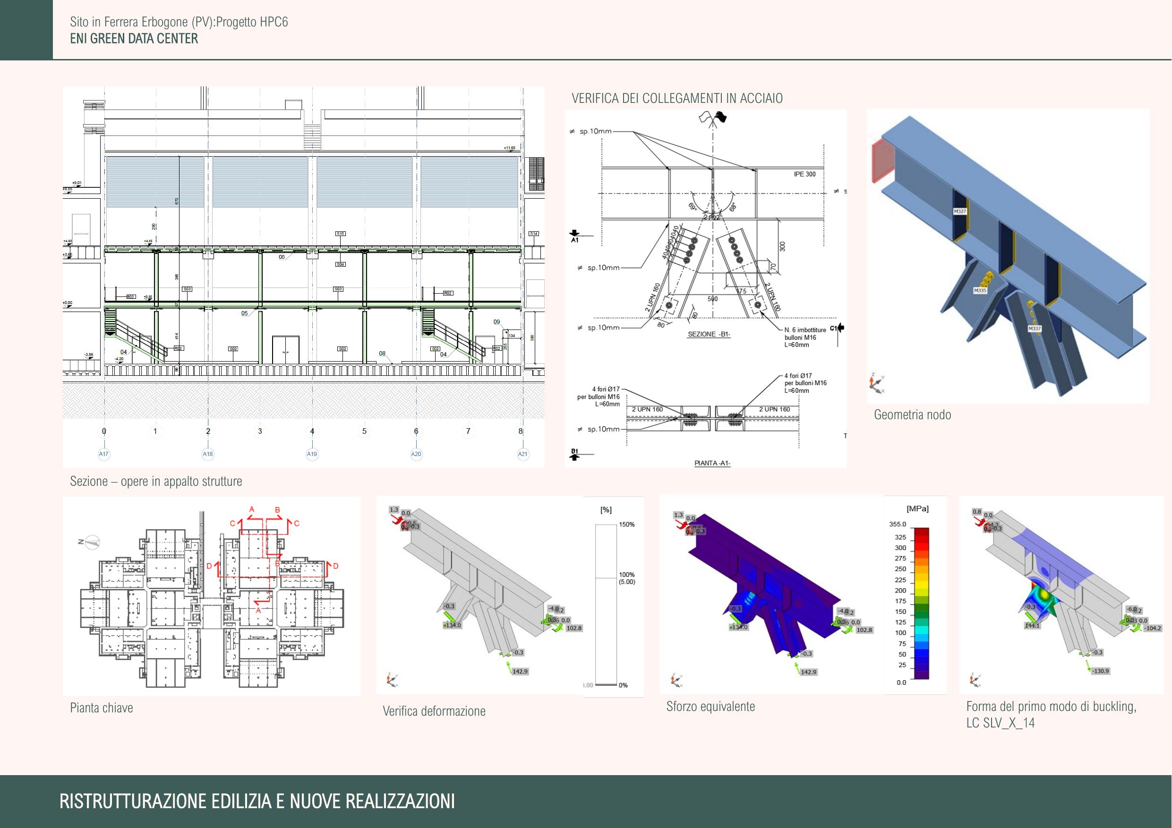Click grid number 7 bubble
The width and height of the screenshot is (1172, 828).
pos(468,431)
